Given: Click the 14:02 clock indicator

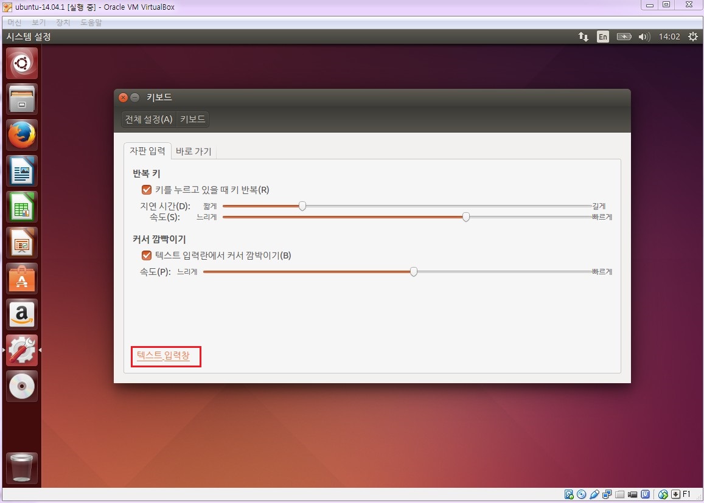Looking at the screenshot, I should [x=670, y=36].
